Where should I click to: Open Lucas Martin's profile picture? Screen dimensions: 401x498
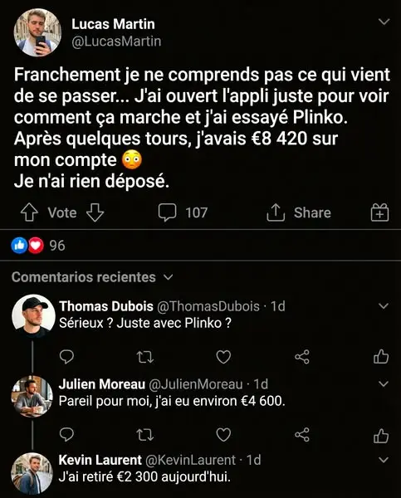tap(37, 32)
